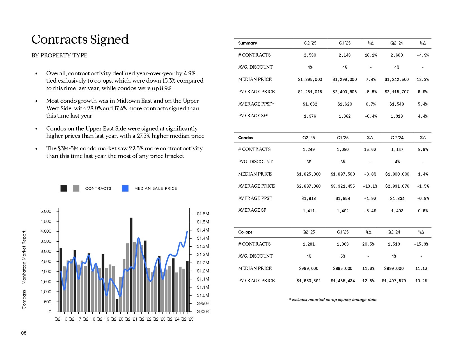Select Co-ops Q1 '25 contracts value 1,063
The width and height of the screenshot is (463, 357).
point(343,244)
